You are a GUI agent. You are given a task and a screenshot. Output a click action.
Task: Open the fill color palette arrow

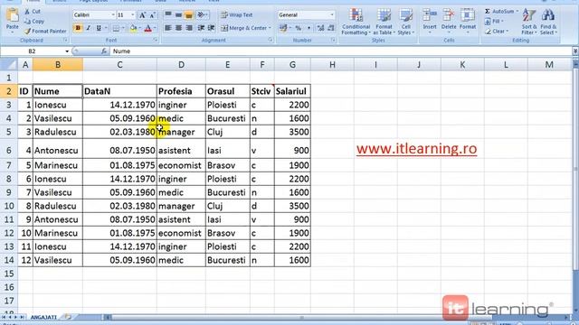[140, 28]
